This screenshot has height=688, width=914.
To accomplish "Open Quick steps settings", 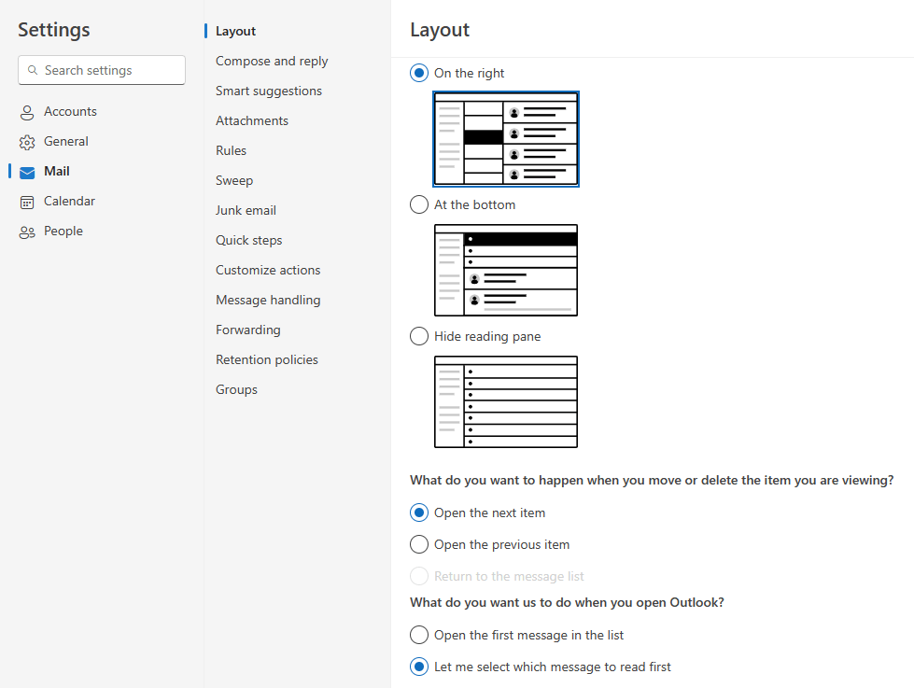I will [x=249, y=240].
